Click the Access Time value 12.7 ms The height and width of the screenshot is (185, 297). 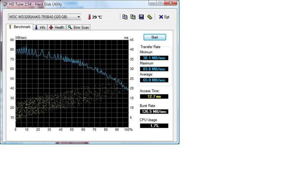154,97
